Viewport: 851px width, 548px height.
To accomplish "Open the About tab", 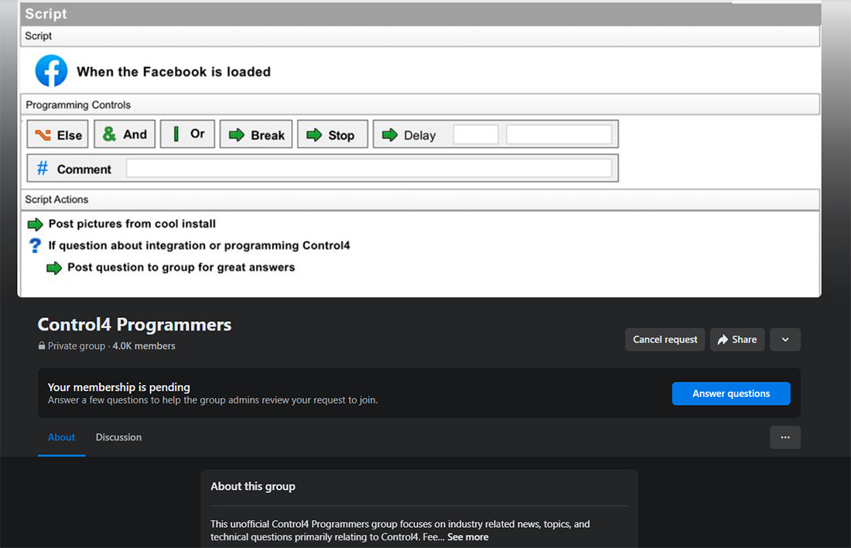I will pos(61,437).
